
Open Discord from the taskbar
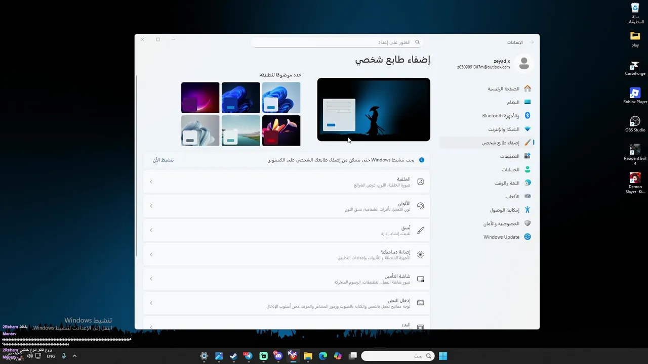pos(278,356)
